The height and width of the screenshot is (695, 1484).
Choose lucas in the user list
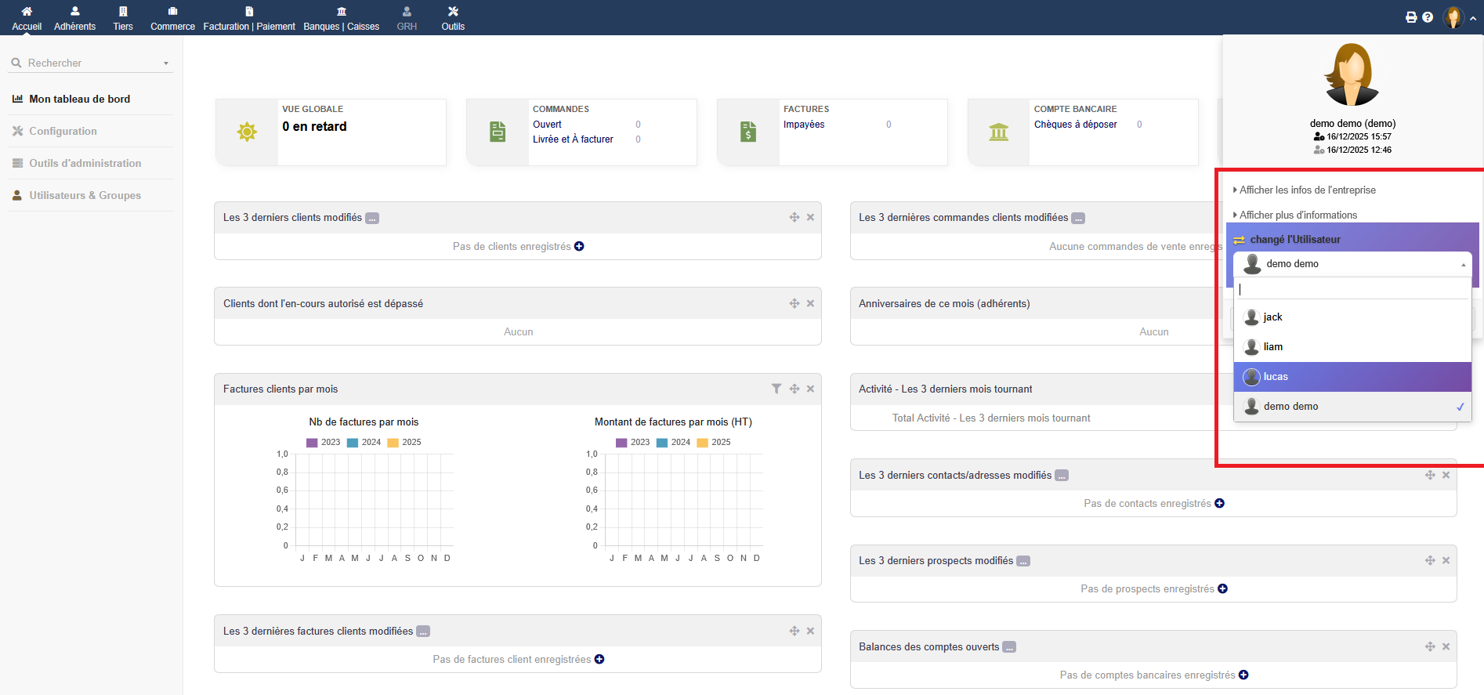(x=1352, y=377)
